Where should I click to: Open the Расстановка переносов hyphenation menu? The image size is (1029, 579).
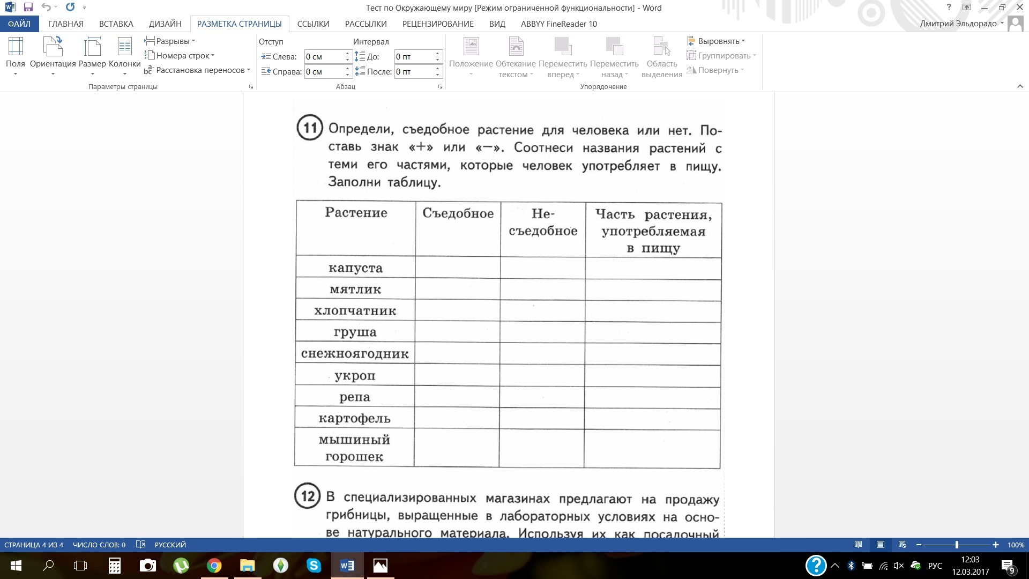click(x=197, y=70)
